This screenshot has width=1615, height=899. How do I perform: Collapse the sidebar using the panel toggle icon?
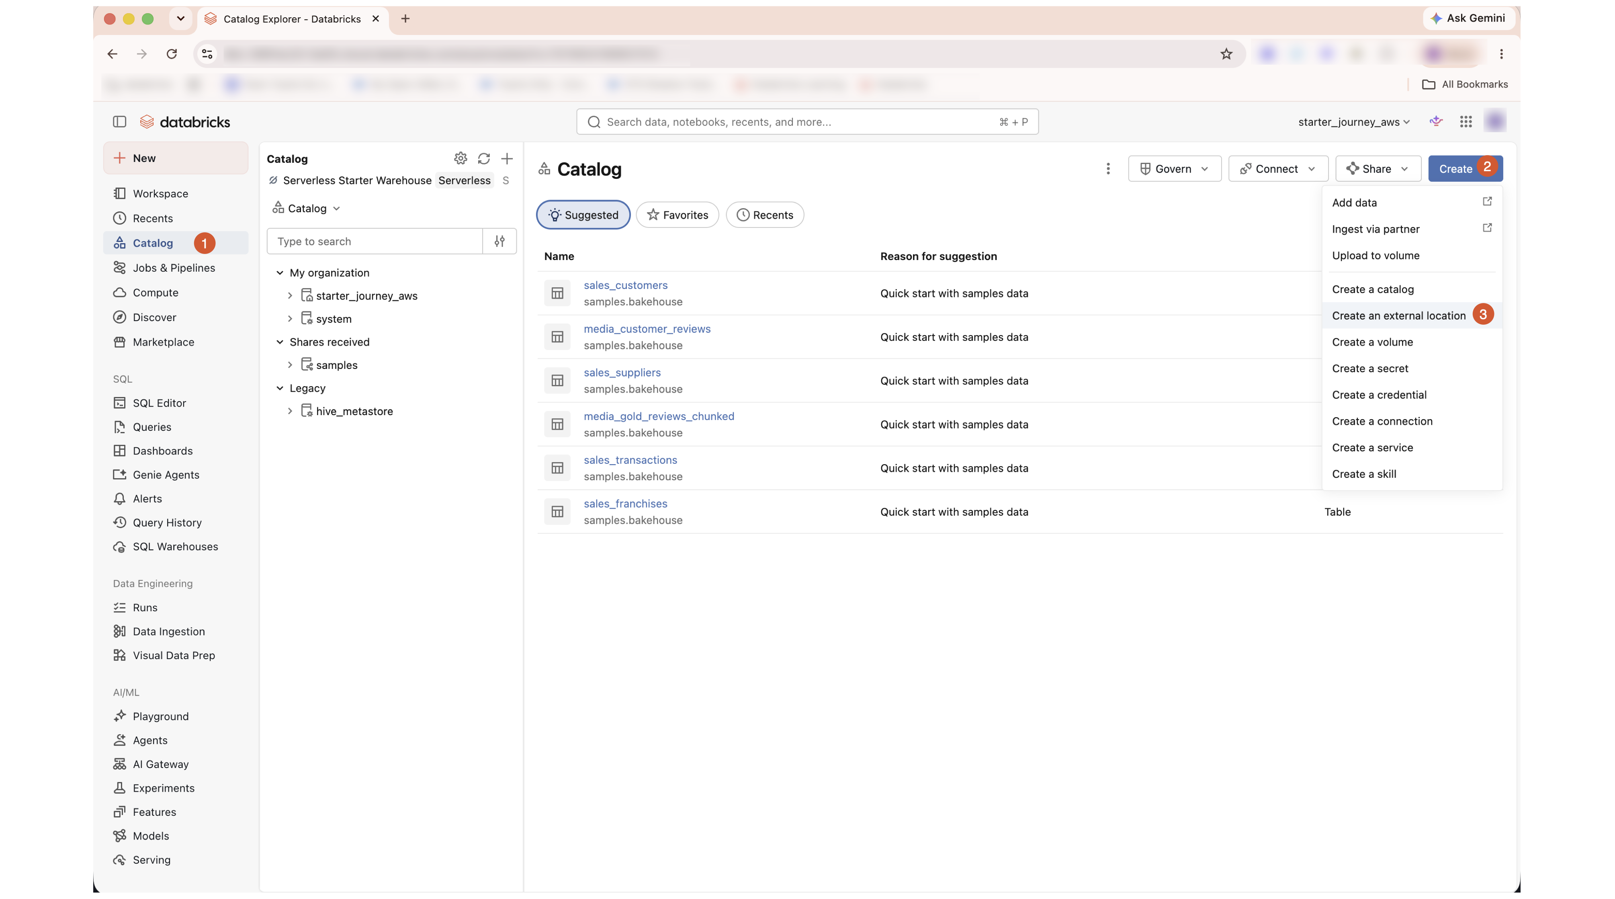tap(119, 122)
